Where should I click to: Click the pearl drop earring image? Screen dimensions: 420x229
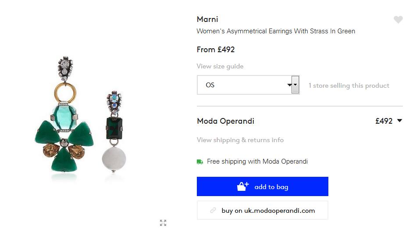pyautogui.click(x=114, y=132)
